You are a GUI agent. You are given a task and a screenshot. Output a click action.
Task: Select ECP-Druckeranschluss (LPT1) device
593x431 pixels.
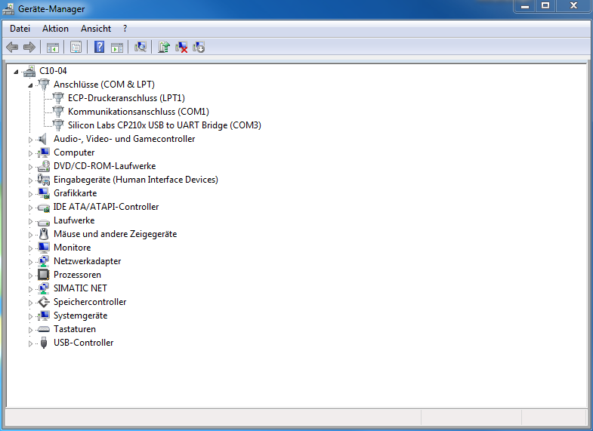pyautogui.click(x=125, y=98)
